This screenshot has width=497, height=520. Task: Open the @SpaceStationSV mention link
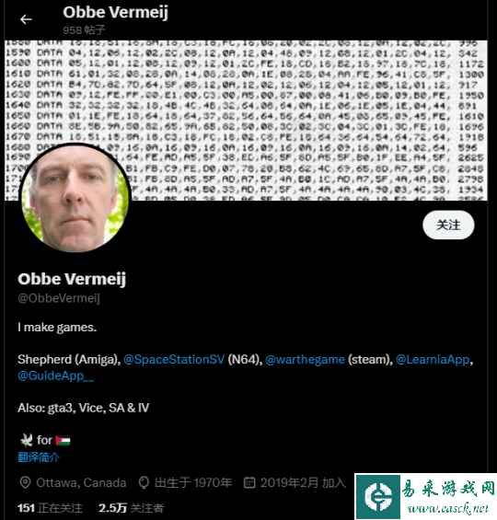pyautogui.click(x=174, y=360)
